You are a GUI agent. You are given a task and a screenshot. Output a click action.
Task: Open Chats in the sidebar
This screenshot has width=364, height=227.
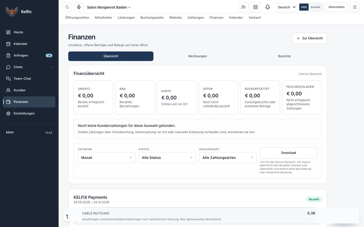coord(29,67)
